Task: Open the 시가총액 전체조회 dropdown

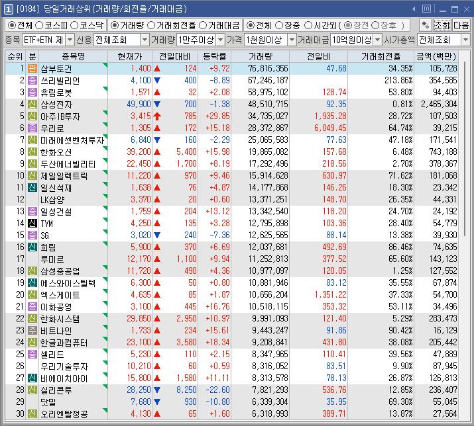Action: coord(465,40)
